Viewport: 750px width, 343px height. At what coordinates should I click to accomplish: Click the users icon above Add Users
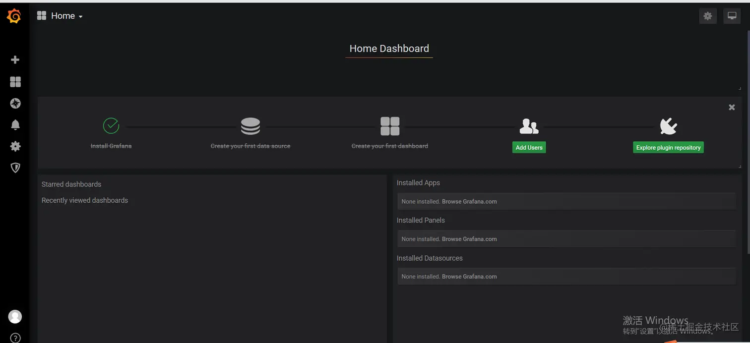coord(529,126)
